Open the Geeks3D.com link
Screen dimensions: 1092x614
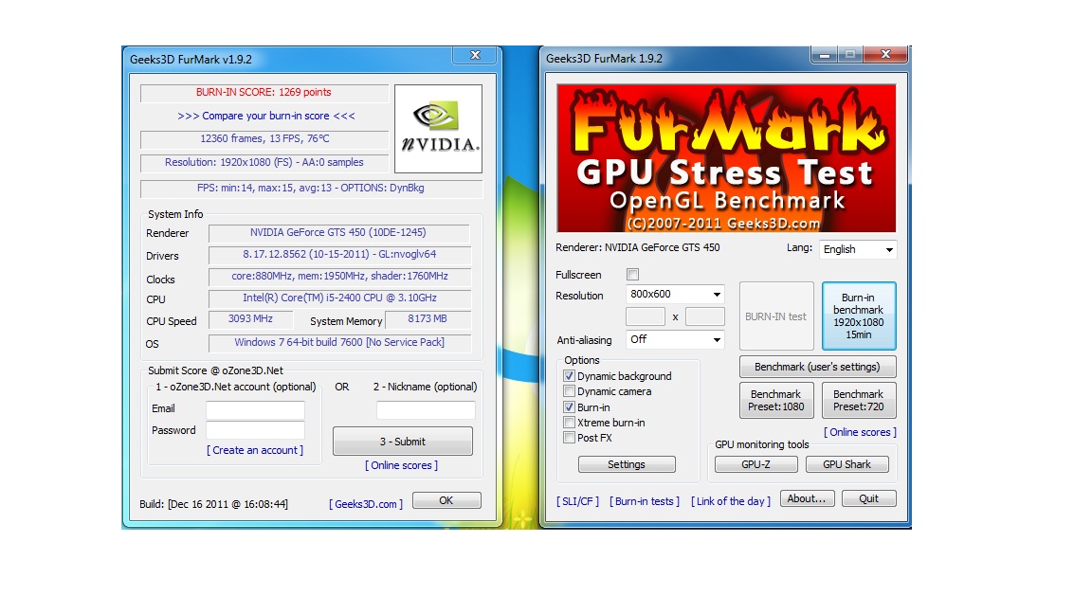click(x=366, y=504)
